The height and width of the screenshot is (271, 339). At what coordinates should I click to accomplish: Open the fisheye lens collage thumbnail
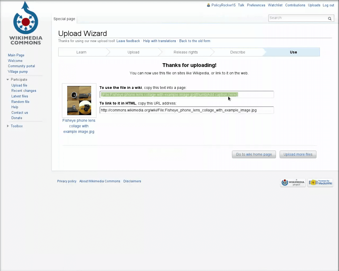pyautogui.click(x=79, y=101)
